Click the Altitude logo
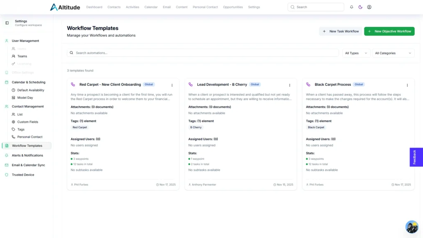This screenshot has height=238, width=423. tap(65, 7)
